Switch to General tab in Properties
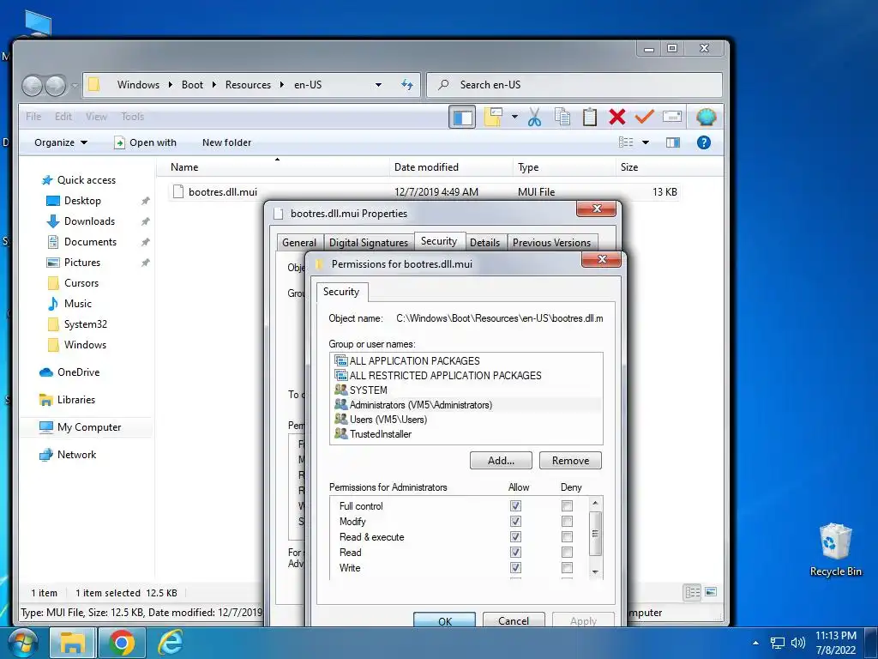This screenshot has height=659, width=878. pos(299,243)
